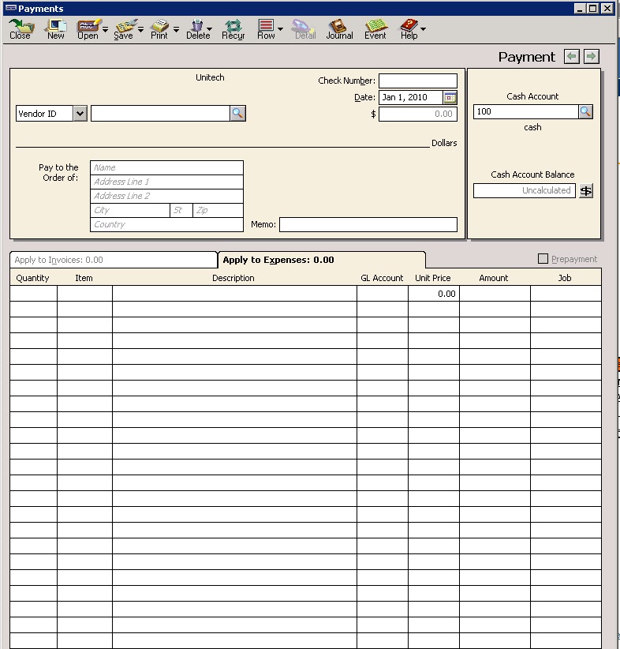Click the Country field
Image resolution: width=620 pixels, height=649 pixels.
click(x=166, y=224)
